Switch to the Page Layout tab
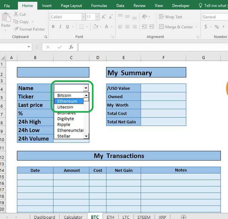This screenshot has width=228, height=219. (71, 6)
